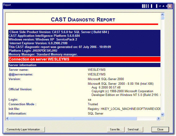Send the report by mail
The width and height of the screenshot is (176, 136).
point(134,129)
